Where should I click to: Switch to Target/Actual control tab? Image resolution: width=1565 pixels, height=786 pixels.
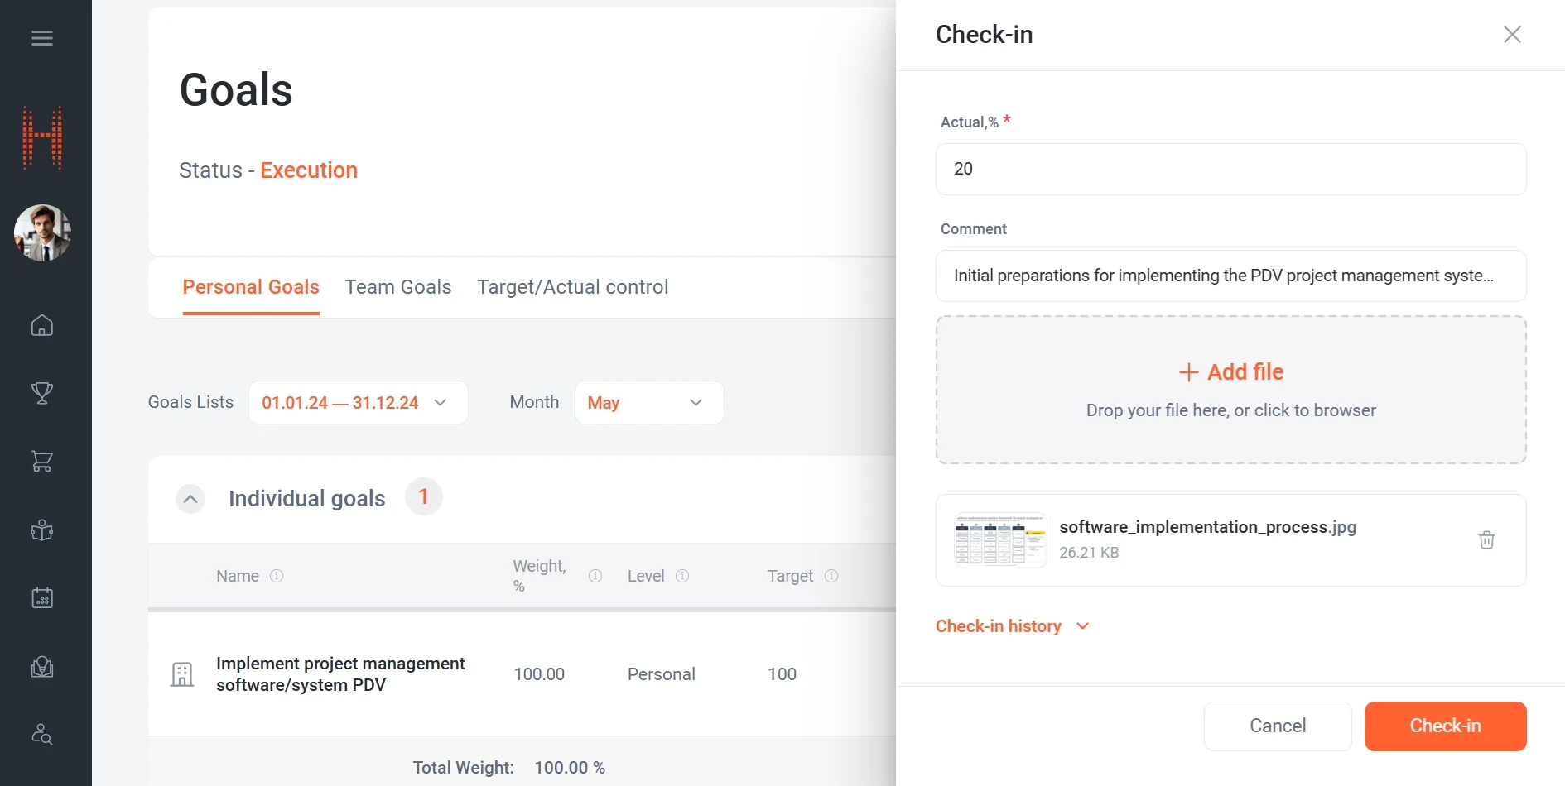click(x=572, y=287)
